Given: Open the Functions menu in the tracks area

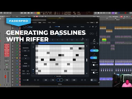Looking at the screenshot, I should [23, 16].
